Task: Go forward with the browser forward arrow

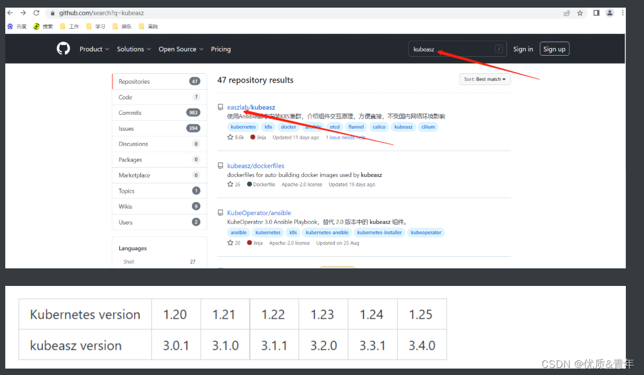Action: [x=23, y=13]
